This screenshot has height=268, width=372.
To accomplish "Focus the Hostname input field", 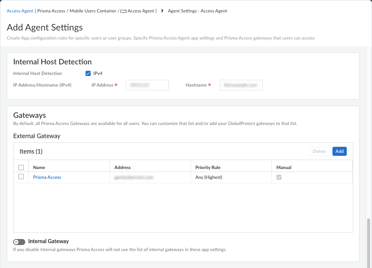I will click(x=241, y=85).
